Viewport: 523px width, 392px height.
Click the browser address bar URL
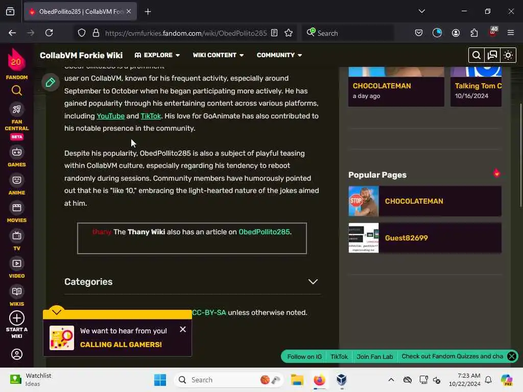(186, 33)
